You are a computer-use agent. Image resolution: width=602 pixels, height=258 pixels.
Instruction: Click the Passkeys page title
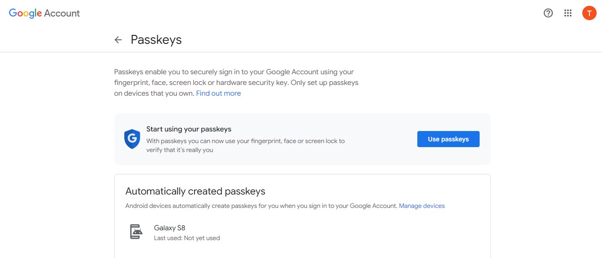156,40
